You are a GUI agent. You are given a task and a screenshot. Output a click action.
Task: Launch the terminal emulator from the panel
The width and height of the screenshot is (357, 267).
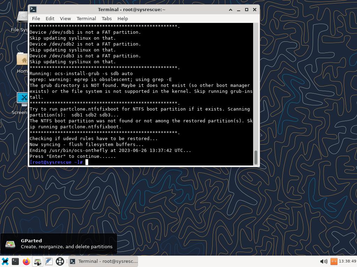15,261
